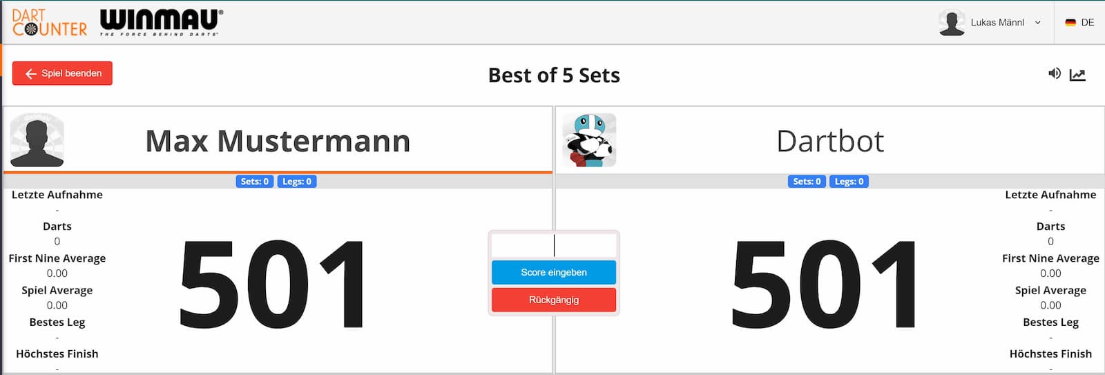Screen dimensions: 1105x375
Task: Open the DE language selector
Action: [x=1080, y=23]
